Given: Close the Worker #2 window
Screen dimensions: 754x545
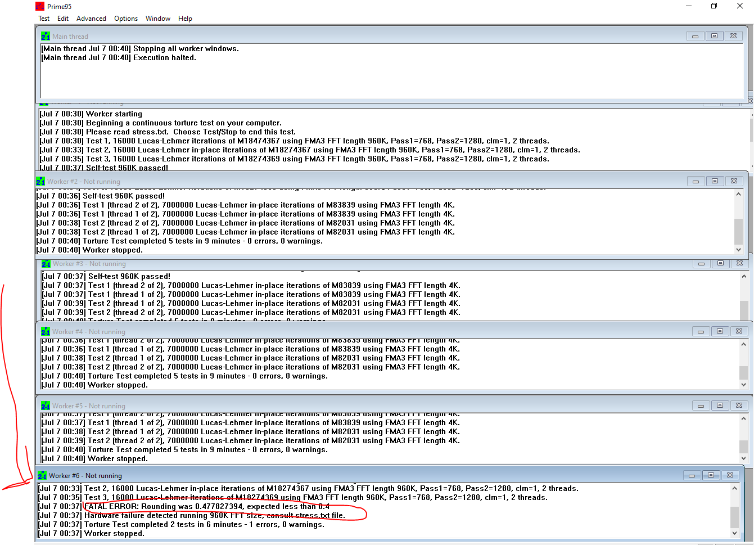Looking at the screenshot, I should click(x=734, y=181).
